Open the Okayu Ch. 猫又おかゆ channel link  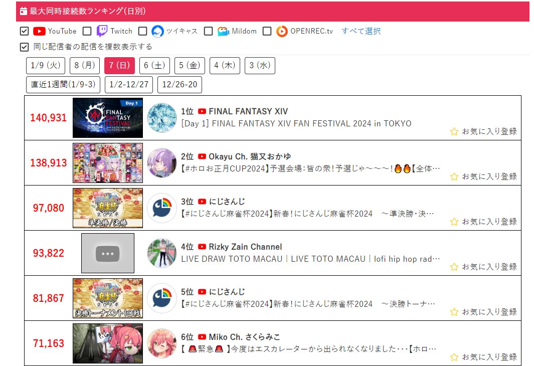click(x=250, y=156)
